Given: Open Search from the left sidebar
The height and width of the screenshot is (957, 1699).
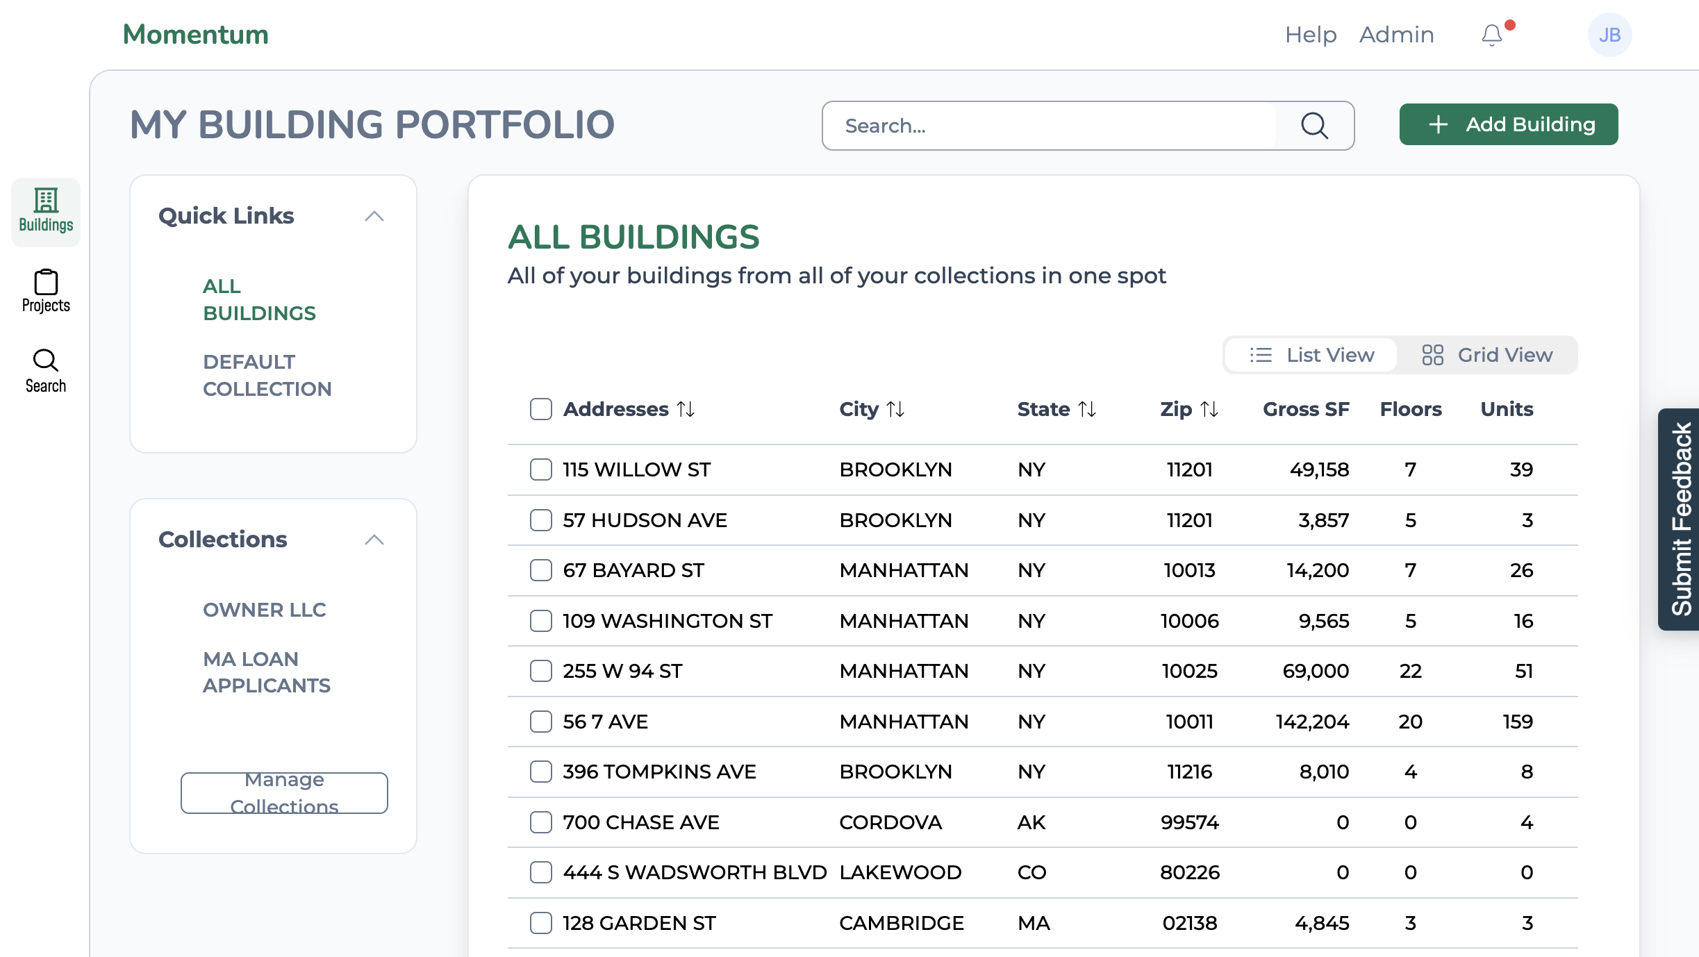Looking at the screenshot, I should click(46, 371).
